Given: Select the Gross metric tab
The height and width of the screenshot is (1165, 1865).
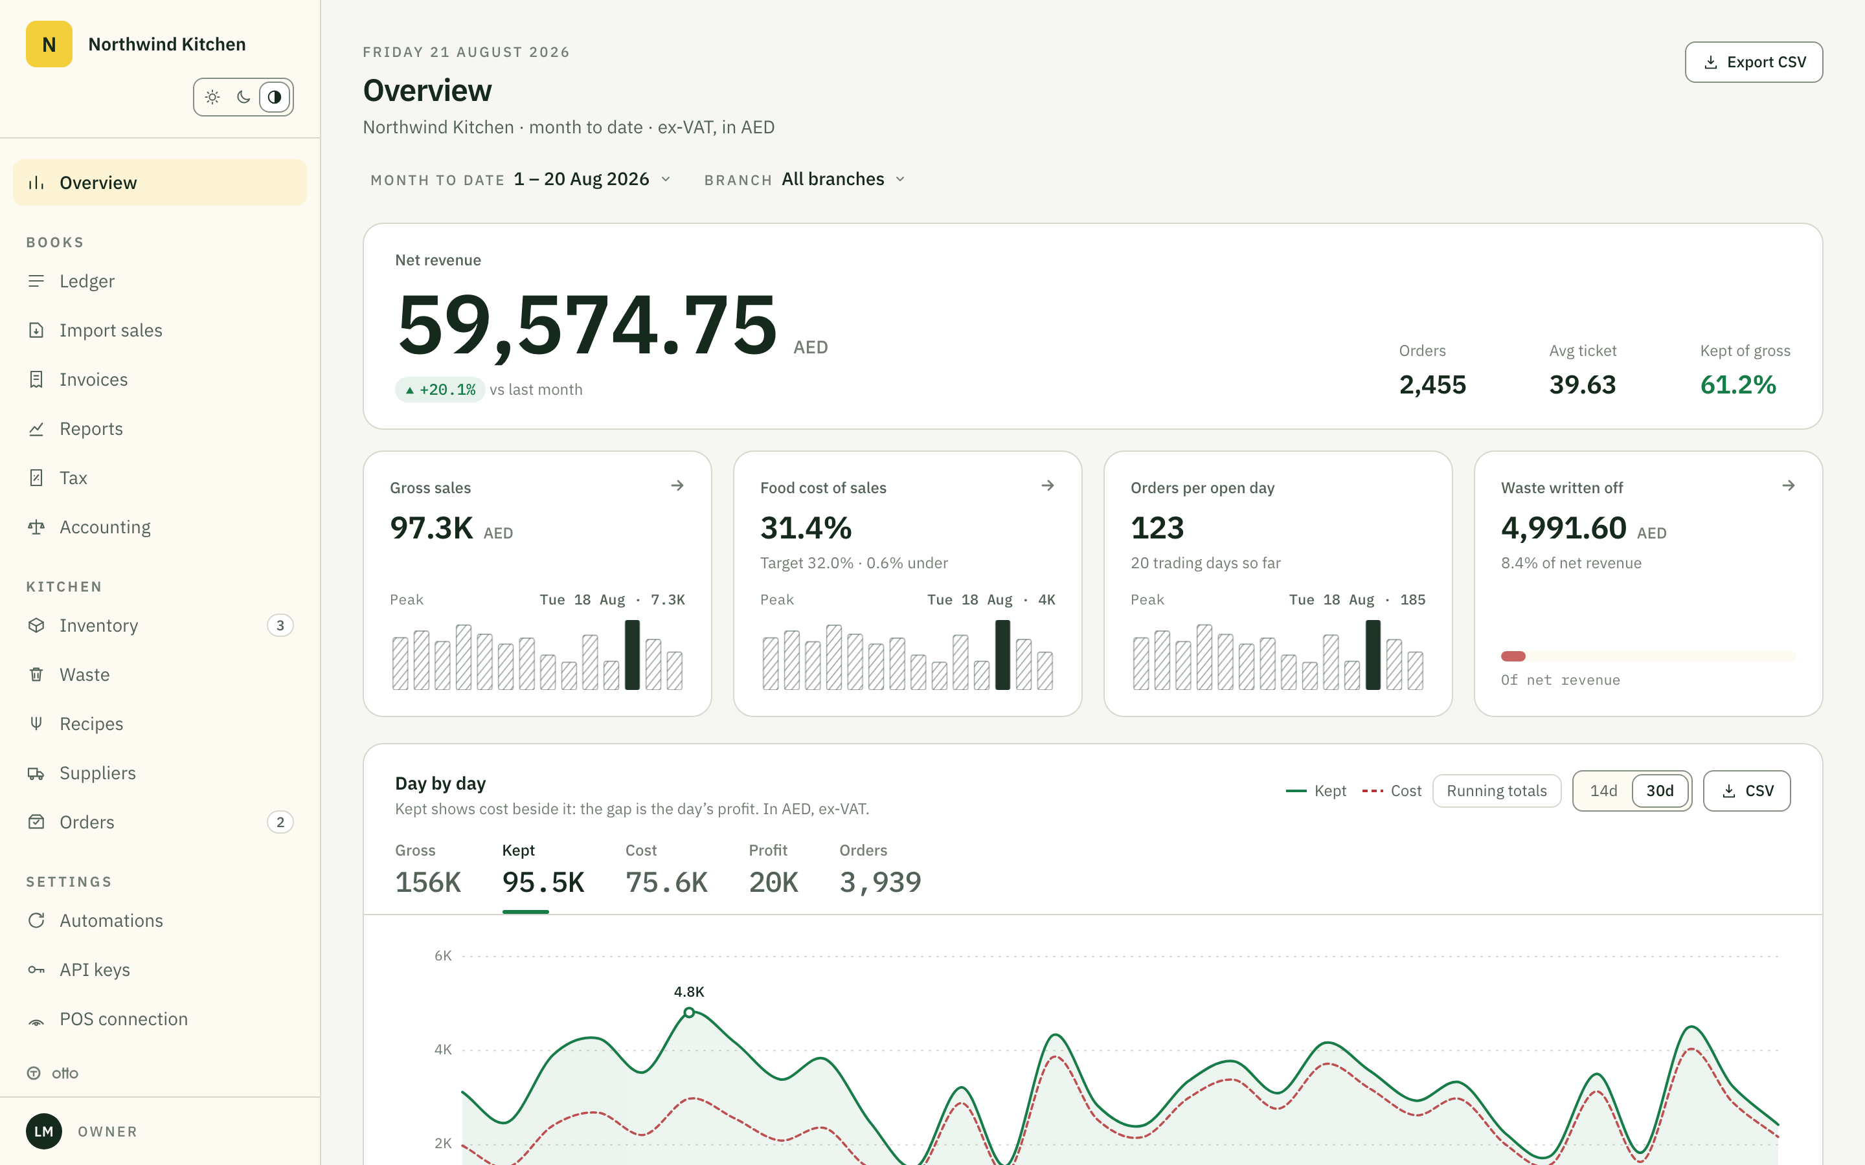Looking at the screenshot, I should click(x=427, y=871).
